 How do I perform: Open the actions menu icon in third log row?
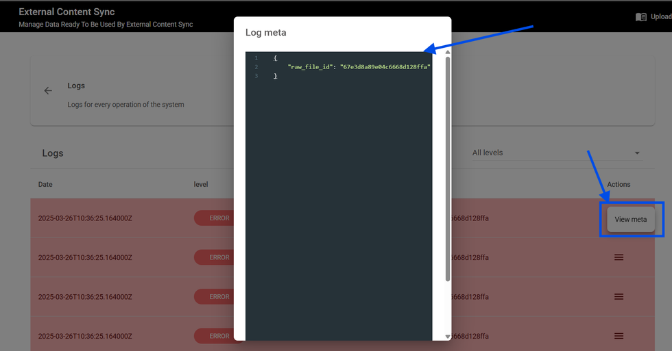point(619,297)
